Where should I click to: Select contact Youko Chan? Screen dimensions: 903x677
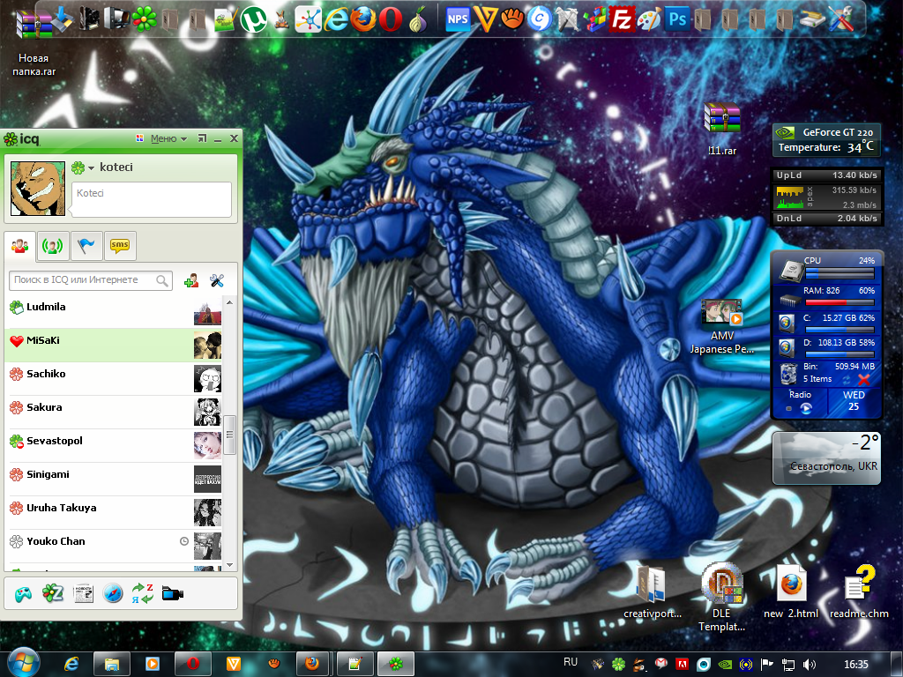pyautogui.click(x=114, y=546)
